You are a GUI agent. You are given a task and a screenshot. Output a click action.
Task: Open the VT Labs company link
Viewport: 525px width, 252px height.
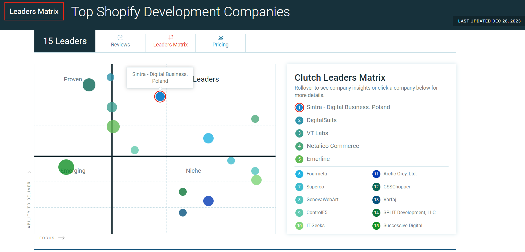pyautogui.click(x=317, y=133)
